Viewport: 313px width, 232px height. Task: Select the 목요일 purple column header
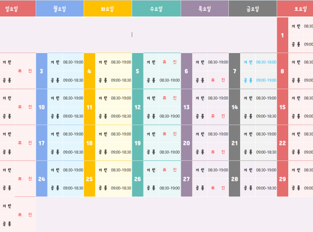[205, 9]
